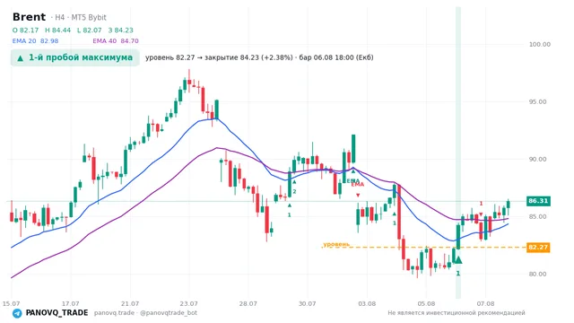Screen dimensions: 574x323
Task: Click the '28.07' date axis label
Action: (248, 304)
